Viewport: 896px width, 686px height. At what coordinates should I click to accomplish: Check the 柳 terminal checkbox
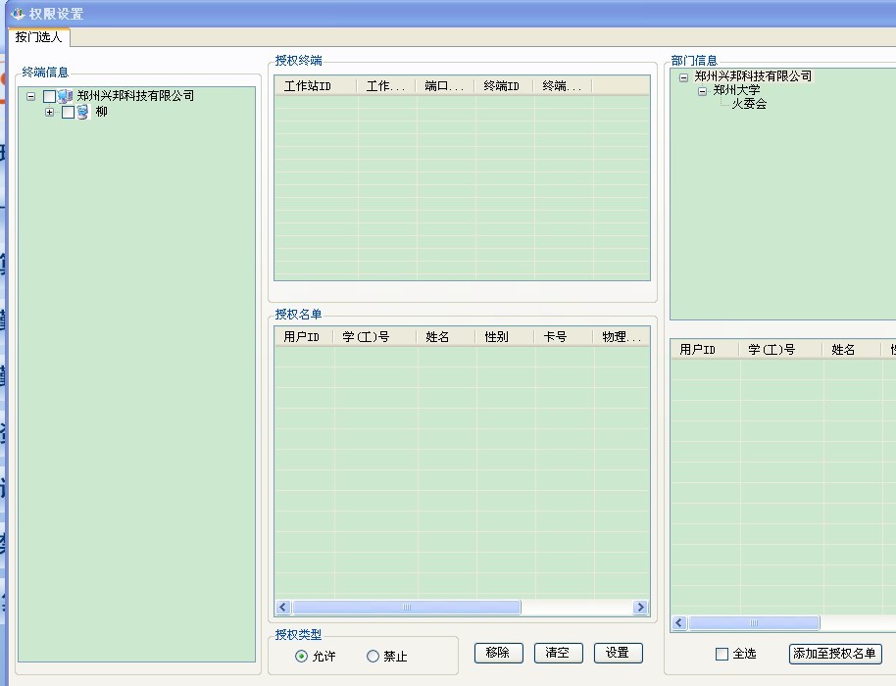point(68,112)
